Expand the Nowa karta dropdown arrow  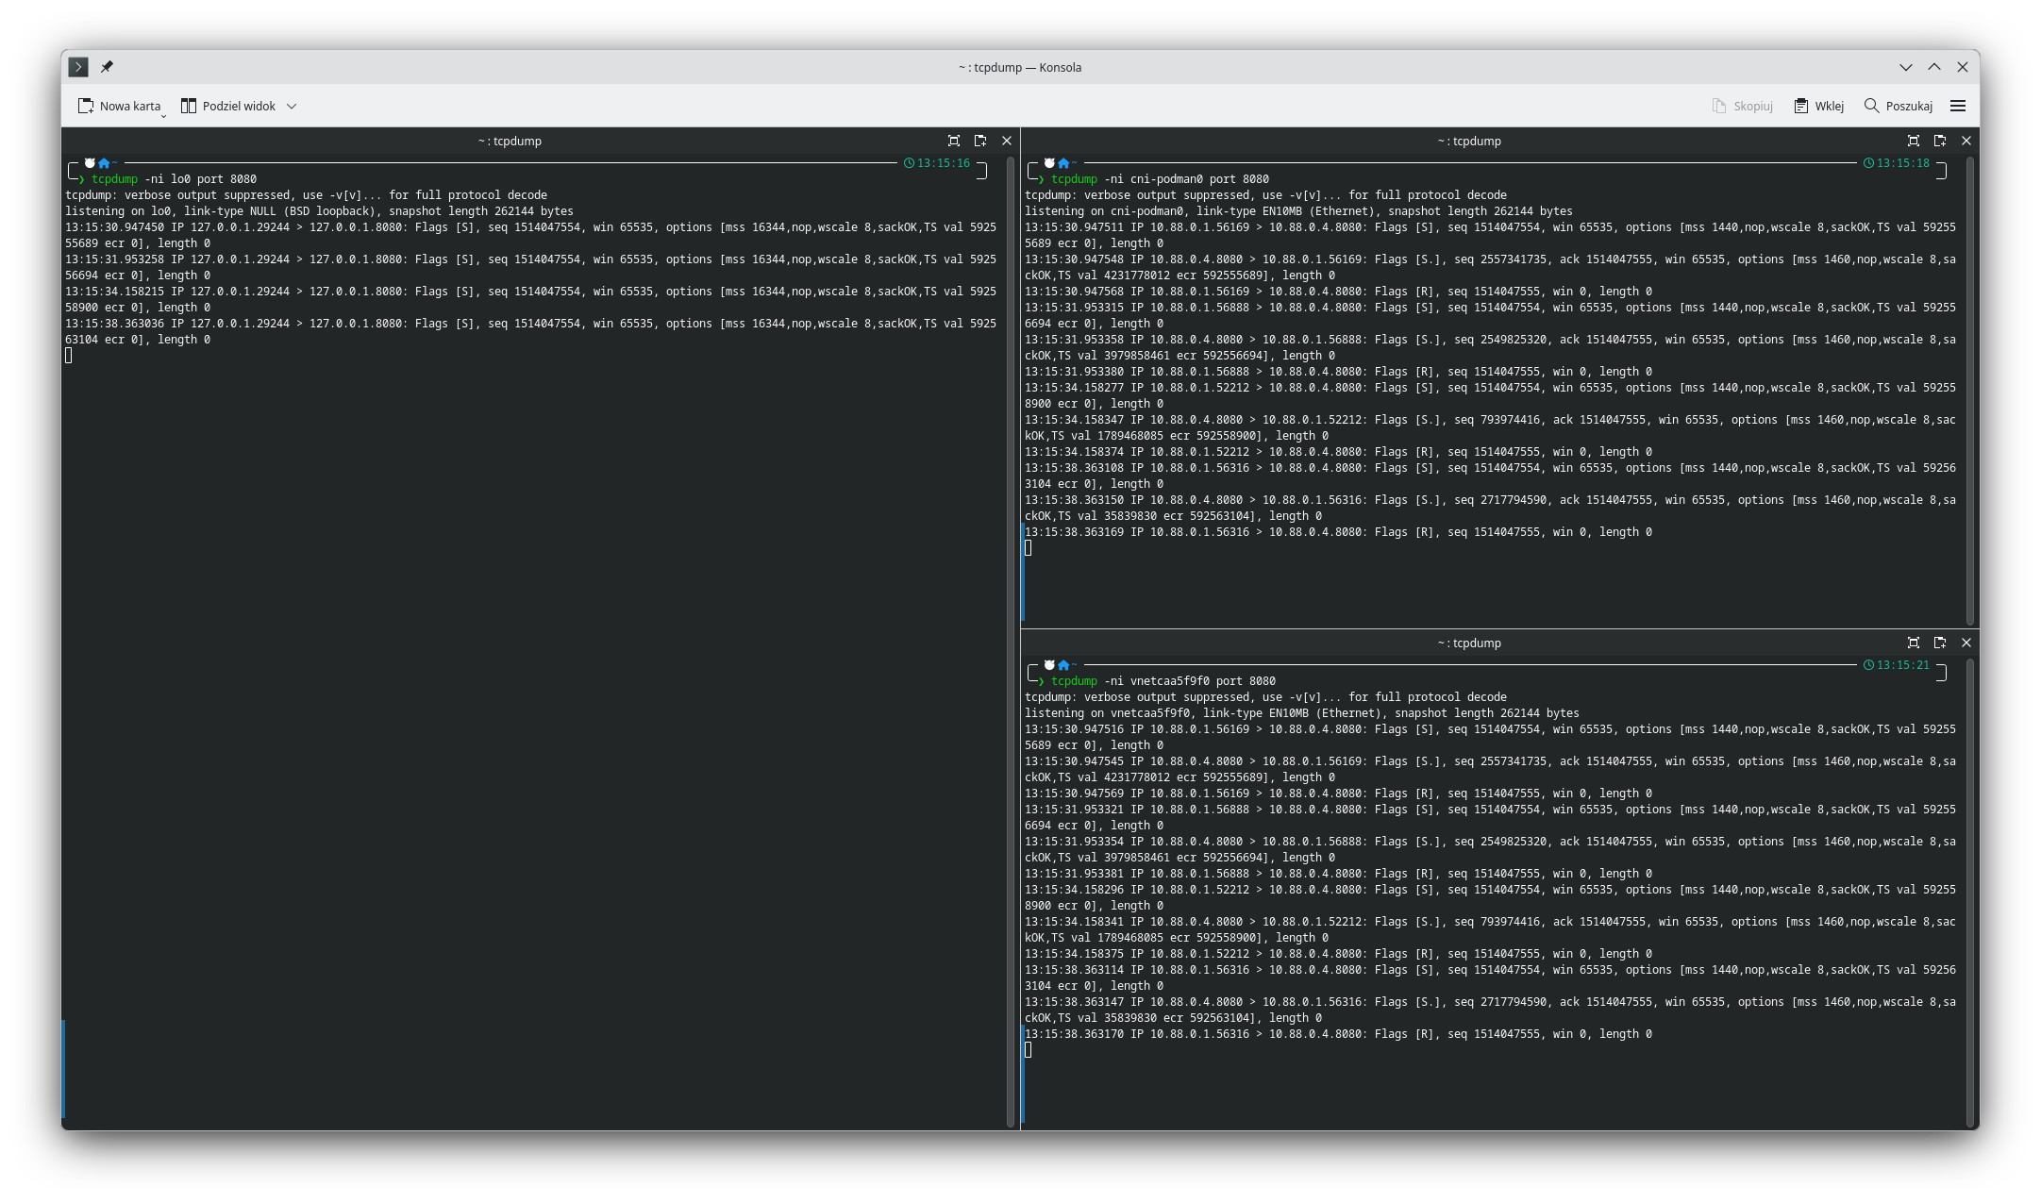pyautogui.click(x=164, y=115)
